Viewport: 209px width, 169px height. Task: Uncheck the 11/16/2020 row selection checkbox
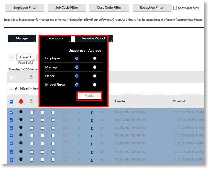[x=11, y=112]
